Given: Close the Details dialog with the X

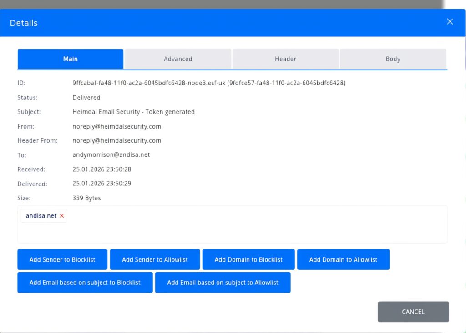Looking at the screenshot, I should click(450, 21).
